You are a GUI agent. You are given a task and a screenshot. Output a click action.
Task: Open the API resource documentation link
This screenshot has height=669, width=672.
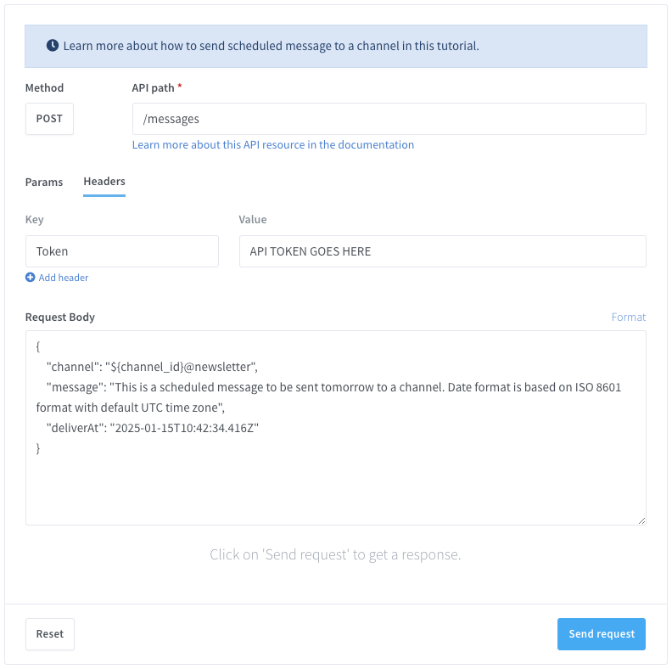(x=273, y=145)
